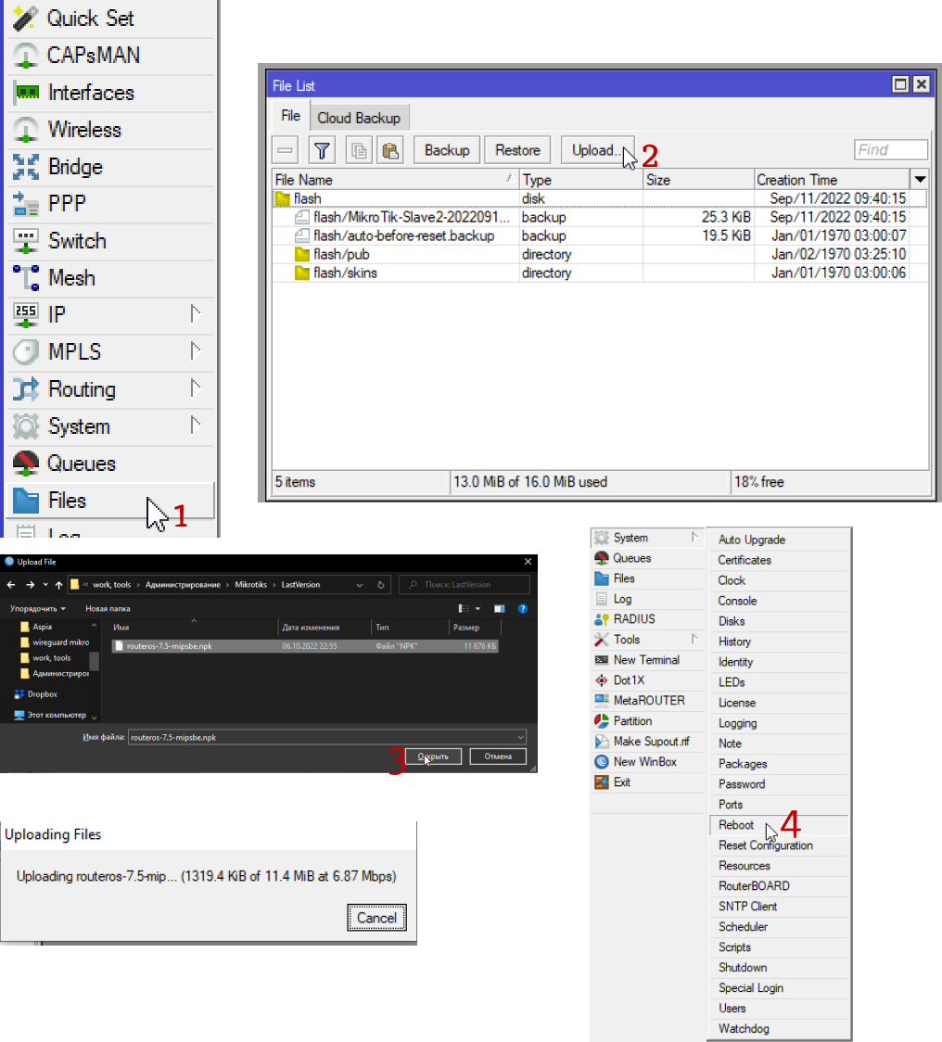Sort by the Creation Time column header
This screenshot has width=942, height=1042.
[x=832, y=180]
